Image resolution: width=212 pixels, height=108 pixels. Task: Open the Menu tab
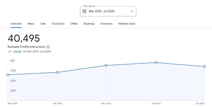[x=31, y=24]
